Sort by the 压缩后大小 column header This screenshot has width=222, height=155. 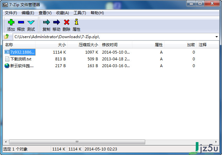click(84, 45)
